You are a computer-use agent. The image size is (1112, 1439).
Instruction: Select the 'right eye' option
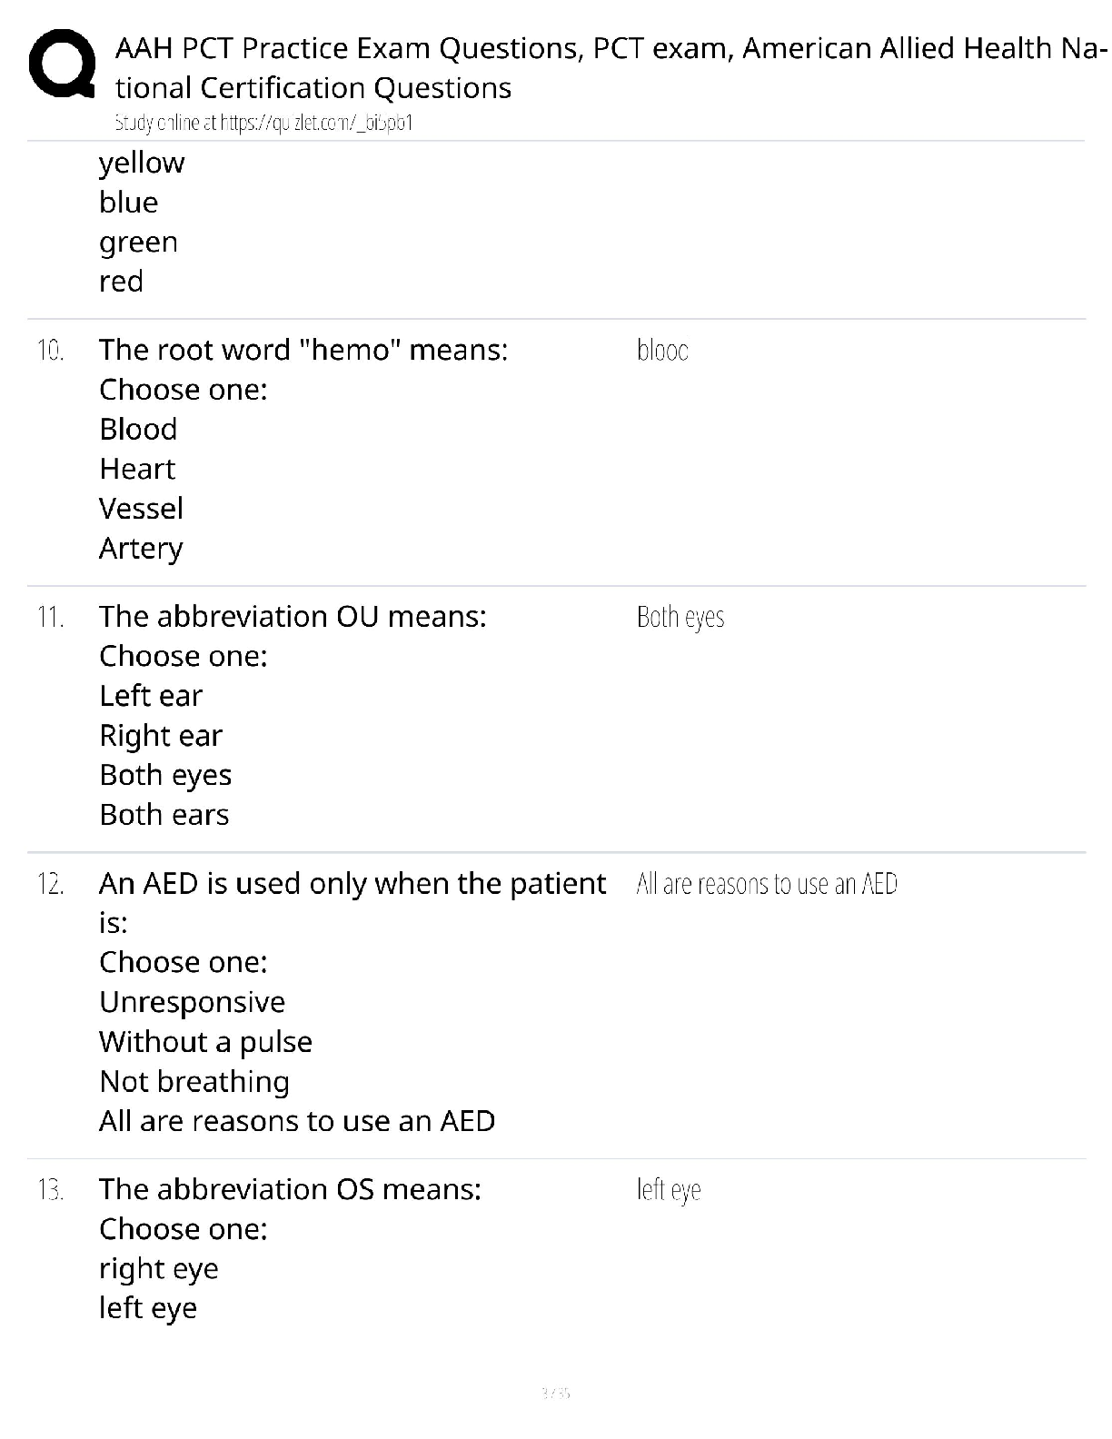159,1269
